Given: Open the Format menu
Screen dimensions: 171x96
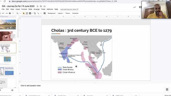Looking at the screenshot, I should (24, 9).
